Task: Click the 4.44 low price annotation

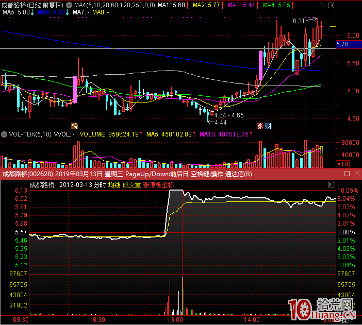Action: click(x=221, y=123)
